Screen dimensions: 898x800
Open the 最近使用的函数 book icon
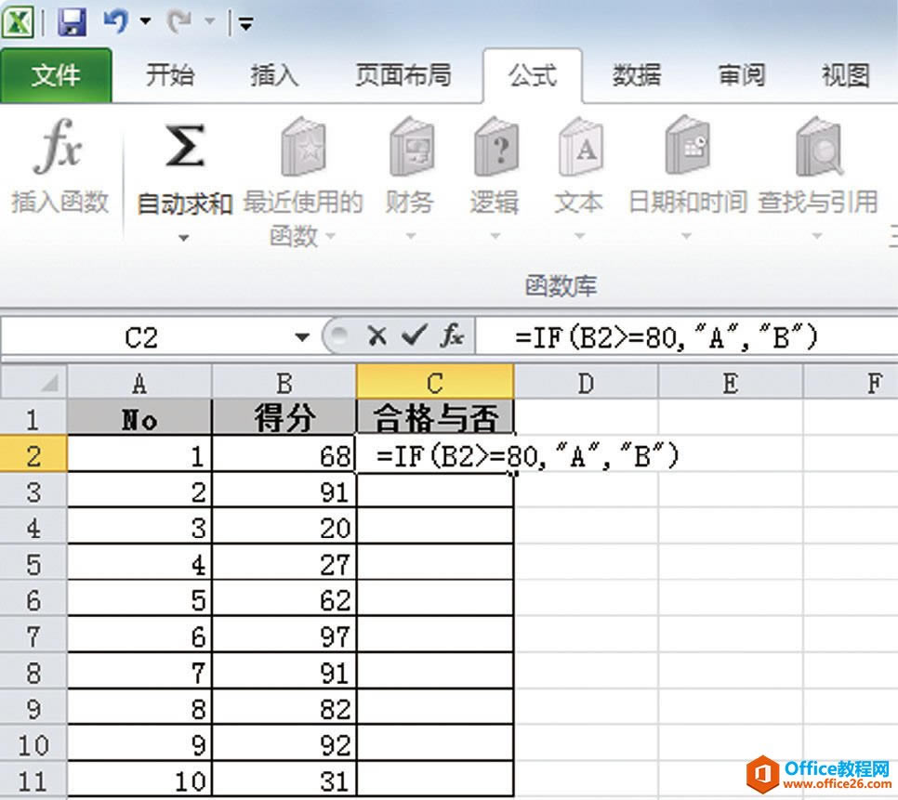click(304, 147)
